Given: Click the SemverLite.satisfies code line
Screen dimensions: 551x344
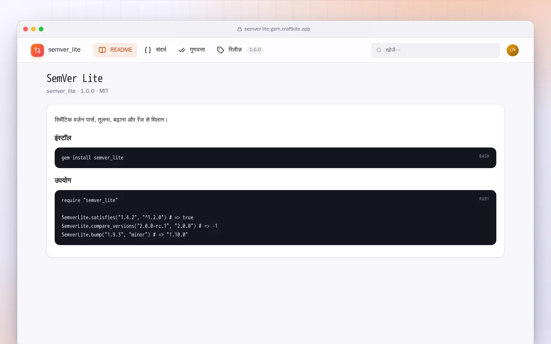Looking at the screenshot, I should pos(127,218).
